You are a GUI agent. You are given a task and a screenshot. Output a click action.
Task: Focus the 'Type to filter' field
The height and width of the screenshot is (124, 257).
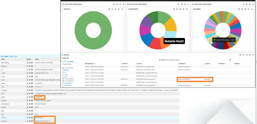coord(71,64)
